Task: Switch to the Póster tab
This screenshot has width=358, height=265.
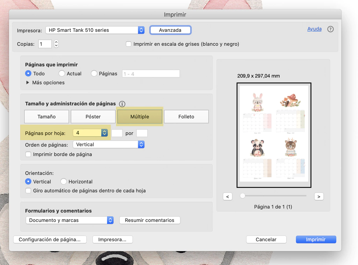Action: point(93,117)
